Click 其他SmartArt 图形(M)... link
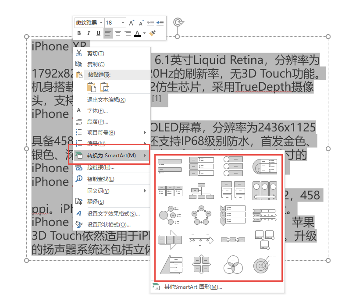The image size is (356, 301). (x=193, y=287)
